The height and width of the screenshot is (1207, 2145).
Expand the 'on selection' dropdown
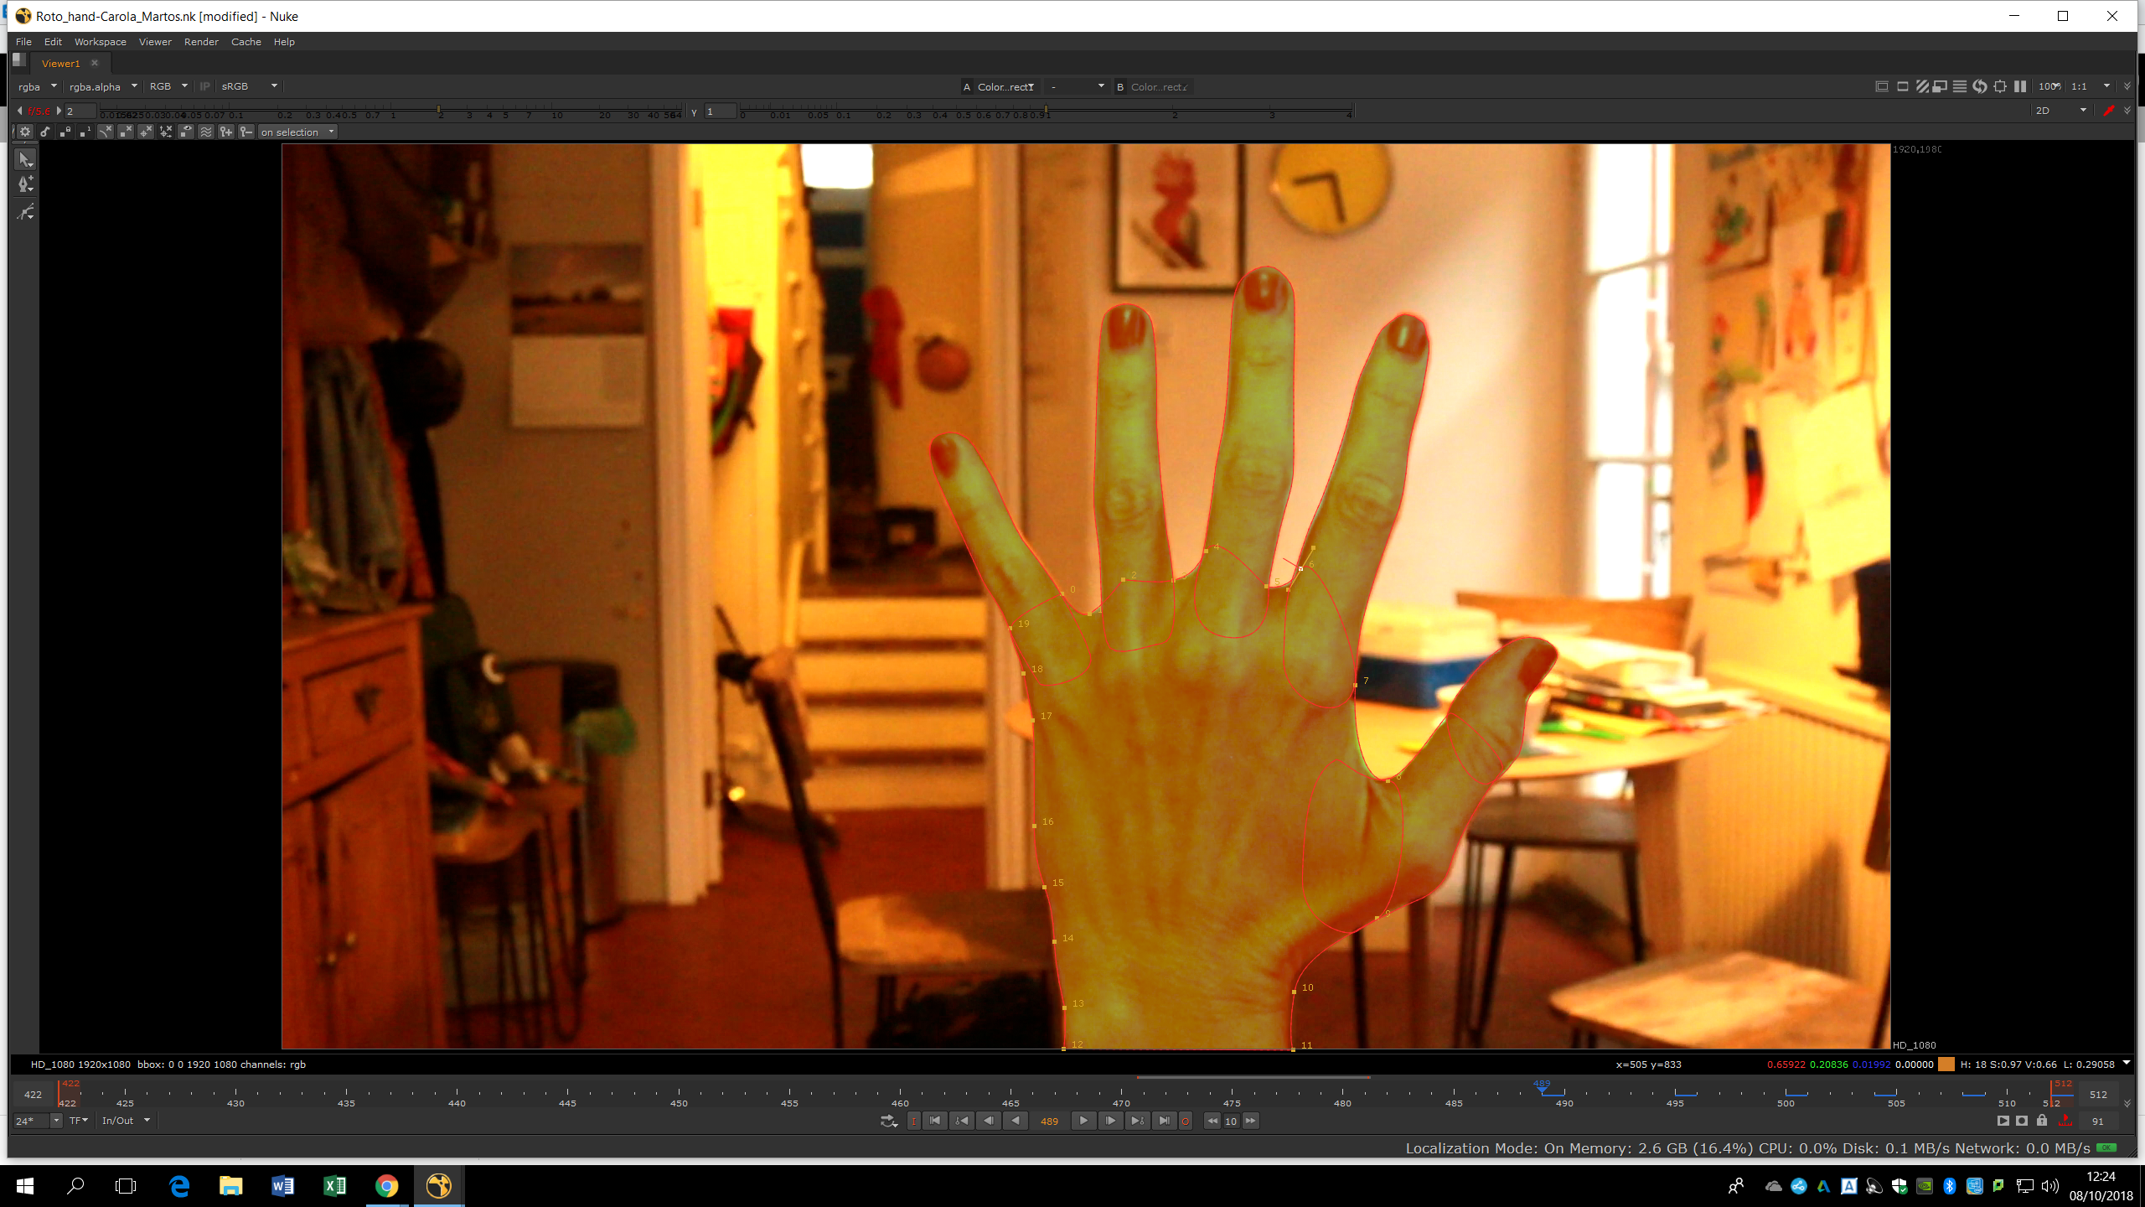click(x=297, y=132)
